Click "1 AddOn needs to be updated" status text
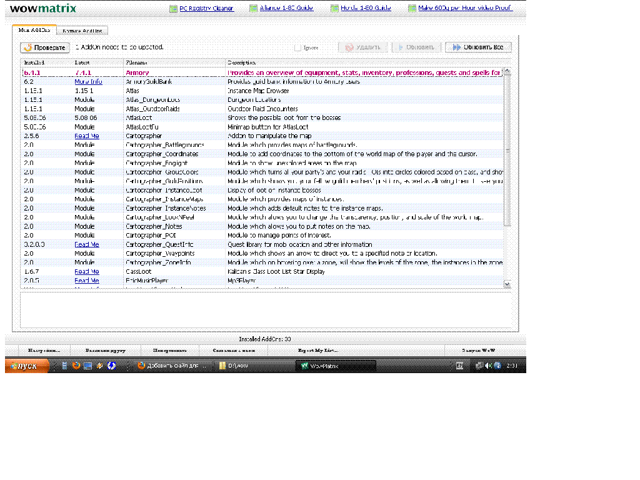This screenshot has height=480, width=640. [x=119, y=47]
